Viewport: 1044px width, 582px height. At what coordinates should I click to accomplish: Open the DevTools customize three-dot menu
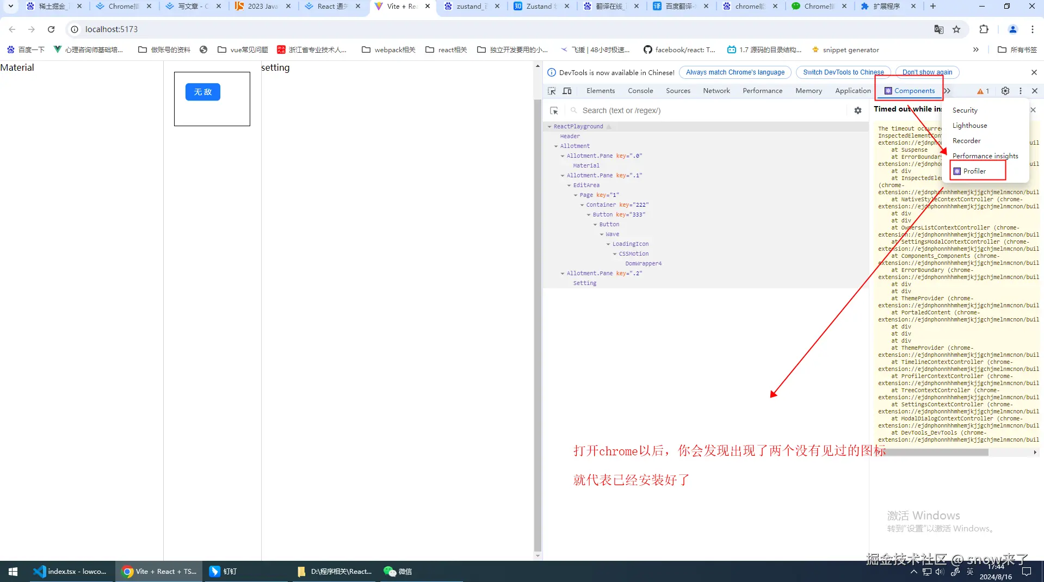point(1021,91)
